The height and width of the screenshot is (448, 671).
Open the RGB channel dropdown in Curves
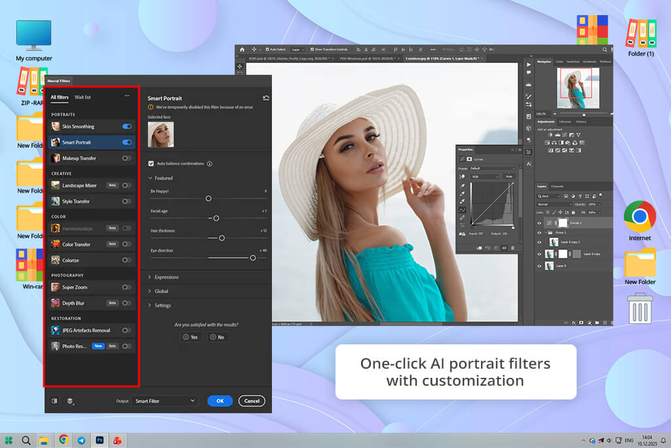(485, 176)
